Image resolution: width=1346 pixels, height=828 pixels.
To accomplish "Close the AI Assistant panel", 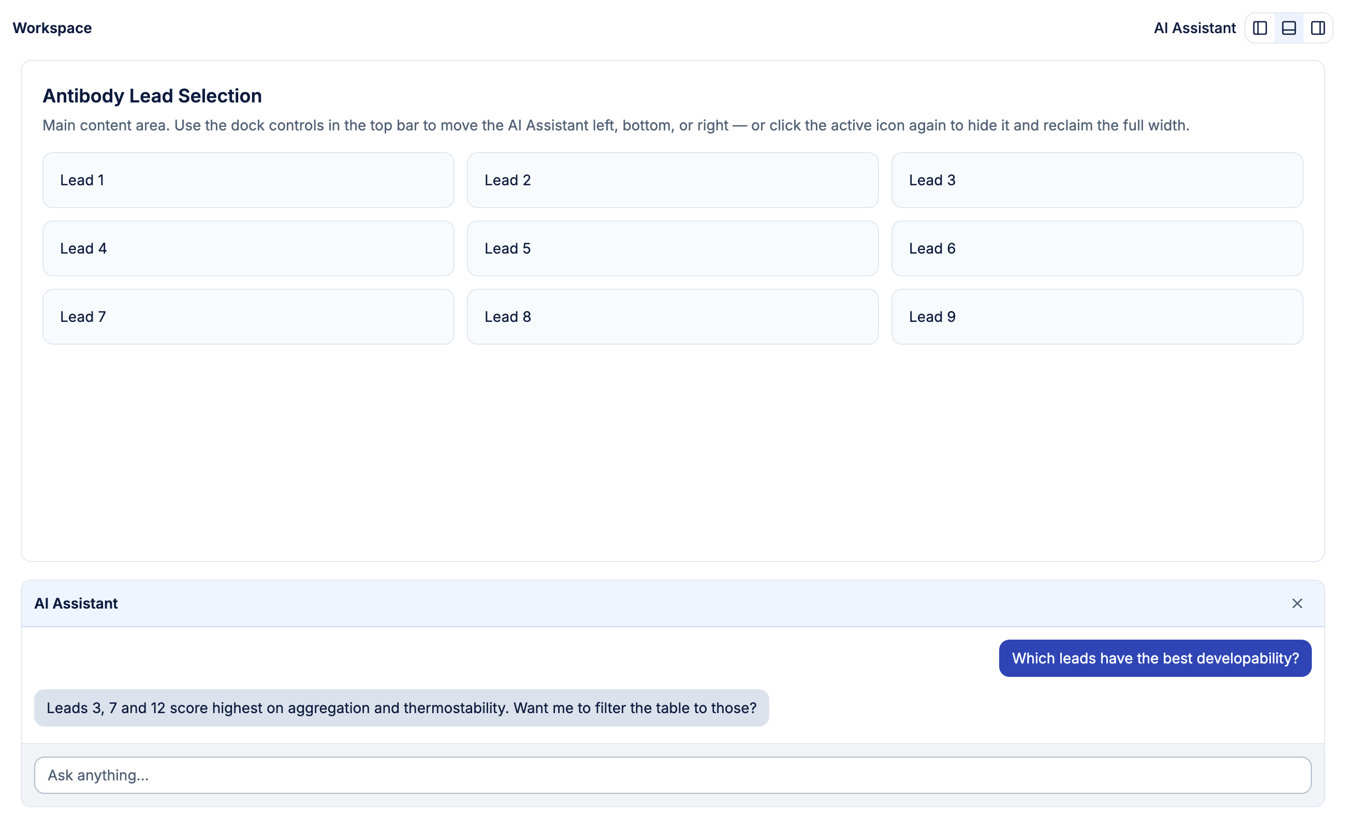I will [x=1297, y=603].
